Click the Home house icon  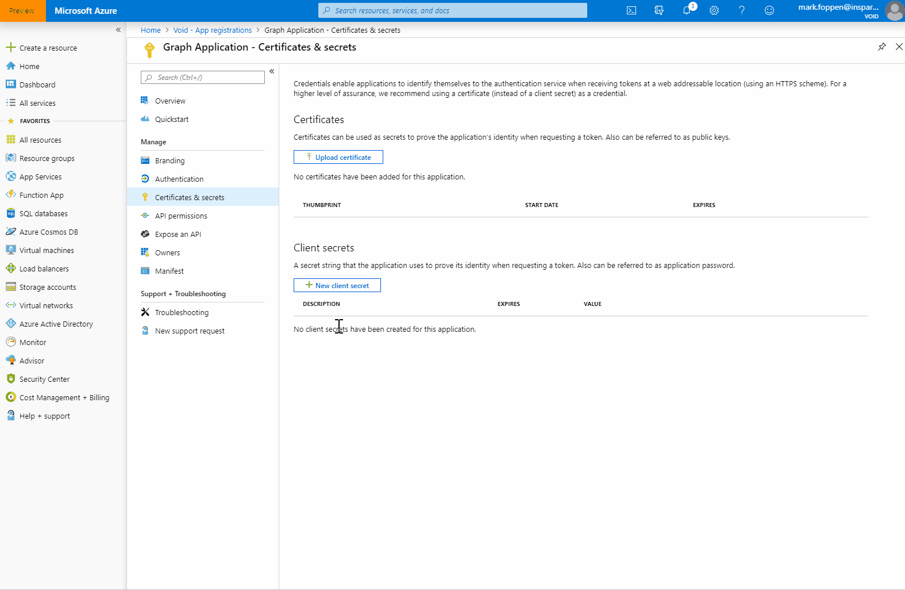(x=10, y=66)
